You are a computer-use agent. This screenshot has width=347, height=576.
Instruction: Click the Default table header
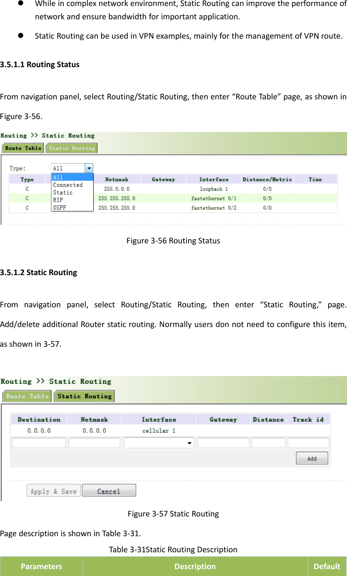point(327,566)
